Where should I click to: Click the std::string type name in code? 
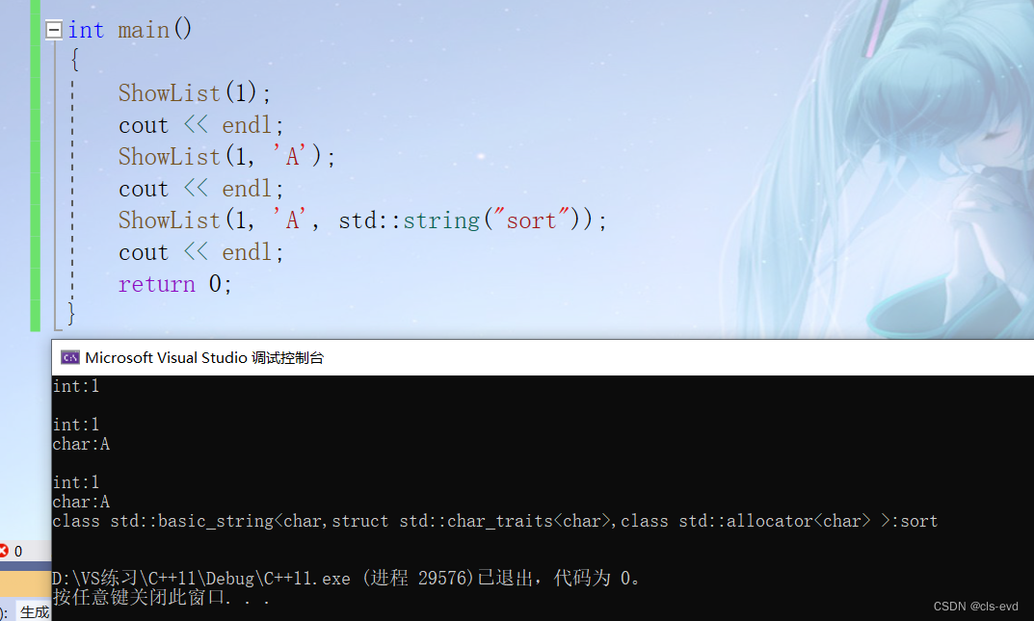point(409,220)
